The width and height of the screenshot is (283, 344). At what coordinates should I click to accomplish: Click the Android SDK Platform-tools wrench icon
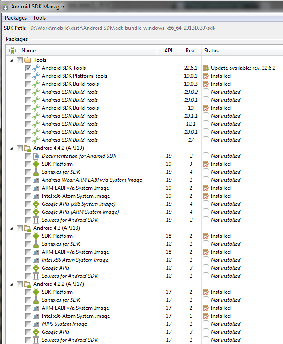pos(36,76)
